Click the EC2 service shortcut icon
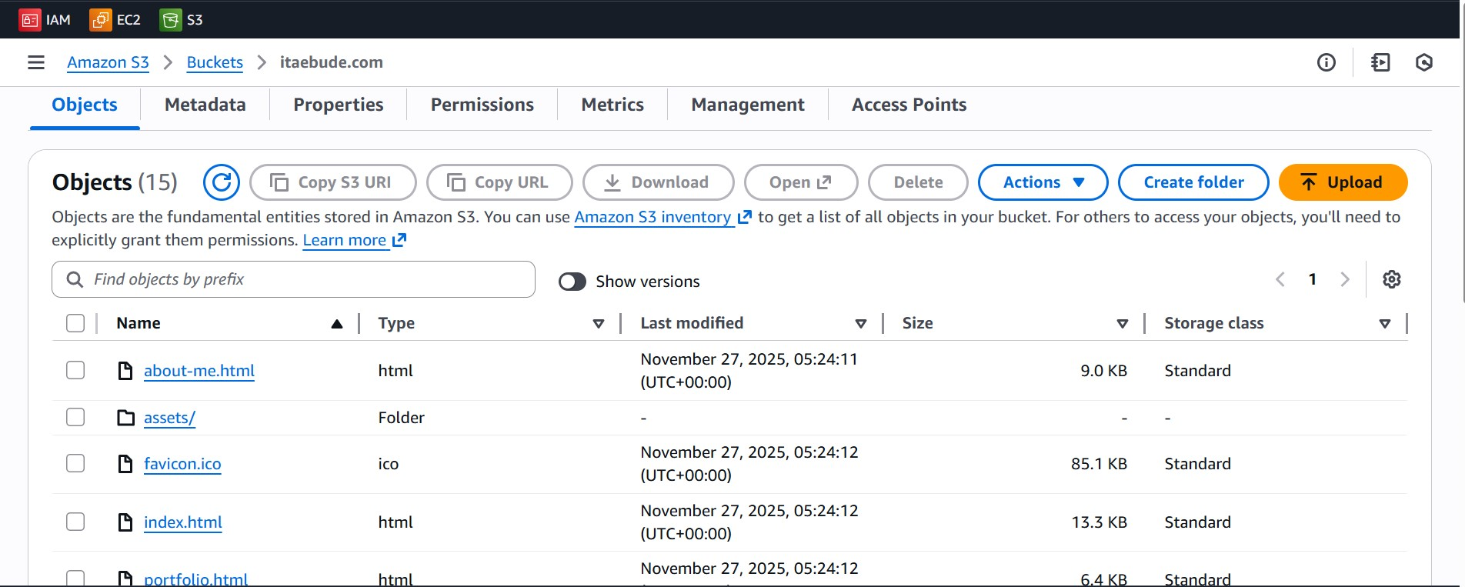This screenshot has width=1465, height=587. [101, 20]
